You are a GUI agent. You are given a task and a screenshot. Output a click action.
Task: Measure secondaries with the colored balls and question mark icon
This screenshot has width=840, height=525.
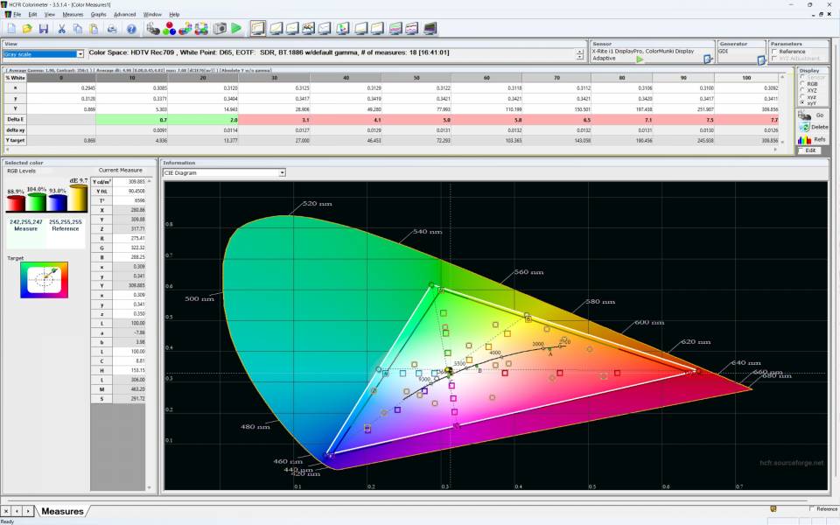pyautogui.click(x=185, y=28)
